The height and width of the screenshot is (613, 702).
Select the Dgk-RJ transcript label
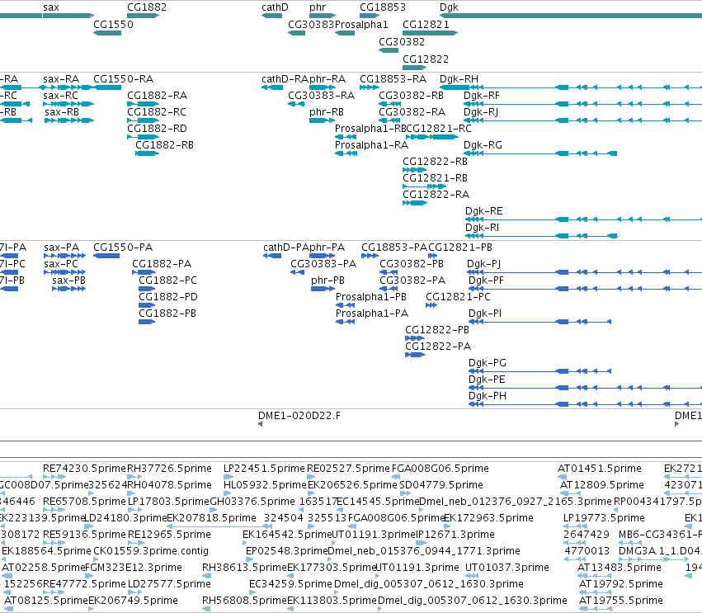click(481, 112)
